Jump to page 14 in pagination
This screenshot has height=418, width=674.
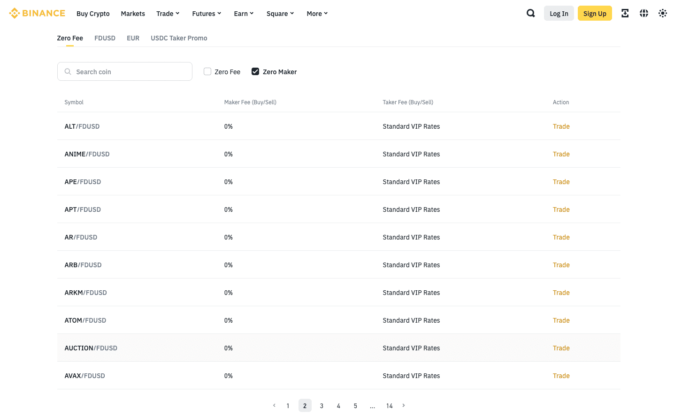coord(389,406)
